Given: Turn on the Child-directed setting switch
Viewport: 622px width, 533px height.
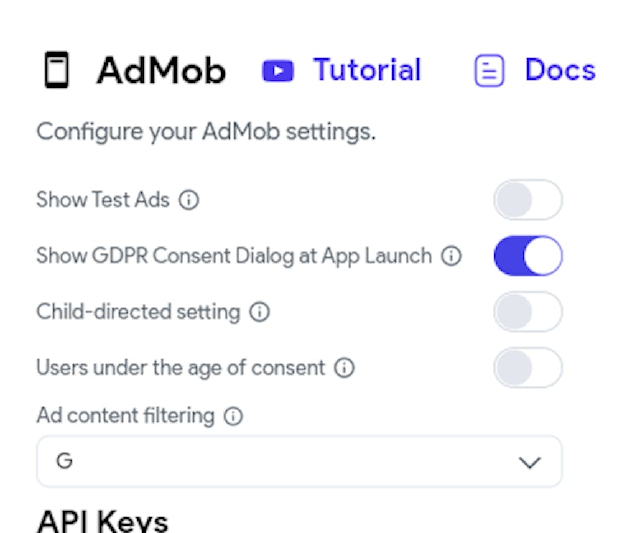Looking at the screenshot, I should (x=527, y=312).
